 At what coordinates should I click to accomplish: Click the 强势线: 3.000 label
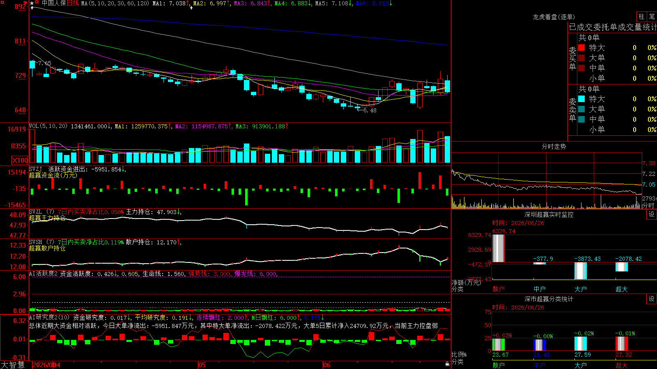pos(210,273)
